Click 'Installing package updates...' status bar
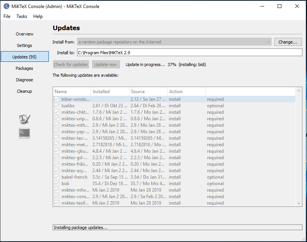 point(178,227)
